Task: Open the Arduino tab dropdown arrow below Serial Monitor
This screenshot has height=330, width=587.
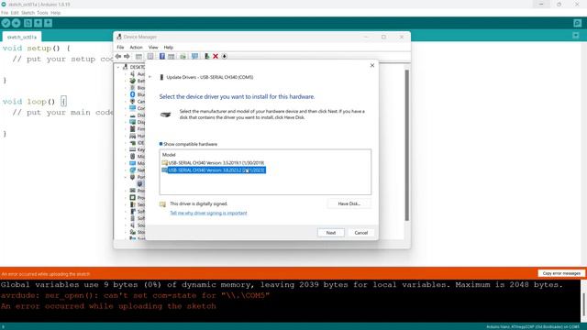Action: [x=576, y=36]
